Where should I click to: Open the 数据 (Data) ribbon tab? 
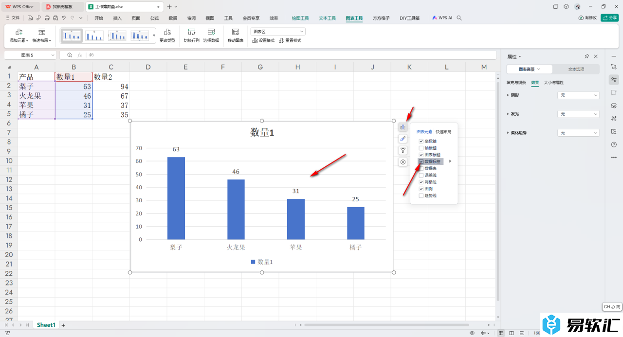pyautogui.click(x=173, y=18)
